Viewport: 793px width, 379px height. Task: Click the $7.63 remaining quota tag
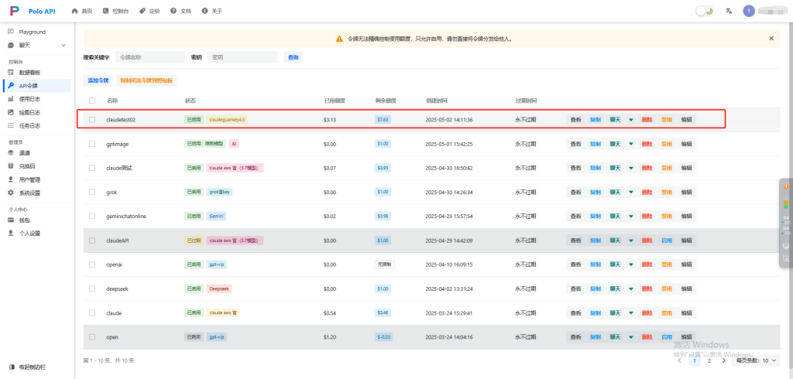point(383,120)
